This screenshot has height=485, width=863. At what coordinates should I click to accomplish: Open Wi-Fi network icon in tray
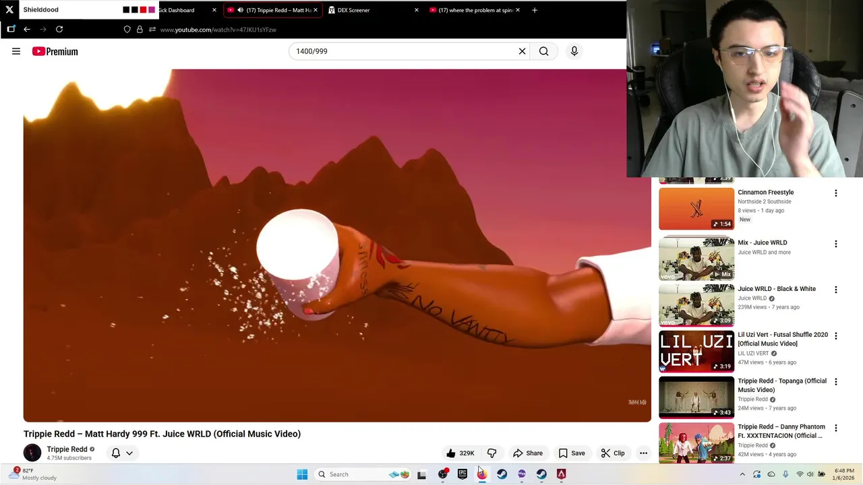click(800, 474)
